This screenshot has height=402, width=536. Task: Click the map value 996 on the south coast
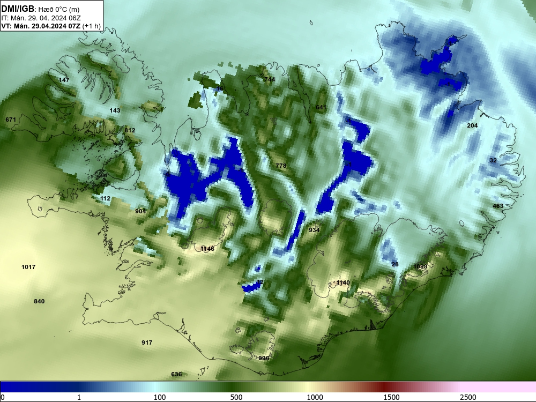[x=264, y=358]
